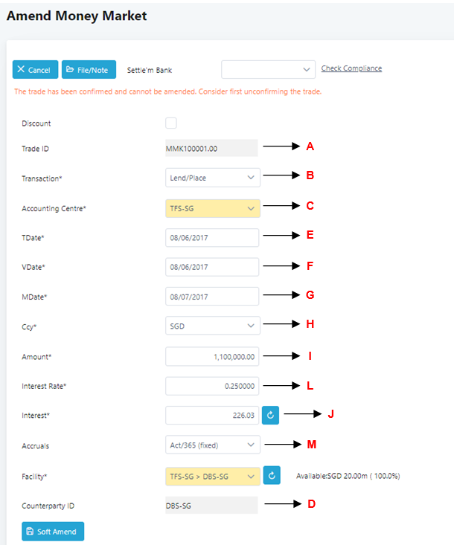Click the TDate input field
The width and height of the screenshot is (454, 545).
point(212,238)
